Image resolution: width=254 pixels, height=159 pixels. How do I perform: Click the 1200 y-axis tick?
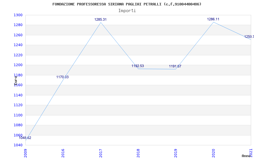(18, 65)
